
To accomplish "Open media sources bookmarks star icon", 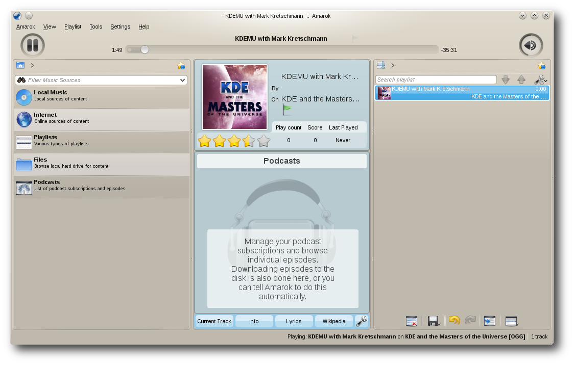I will tap(181, 66).
